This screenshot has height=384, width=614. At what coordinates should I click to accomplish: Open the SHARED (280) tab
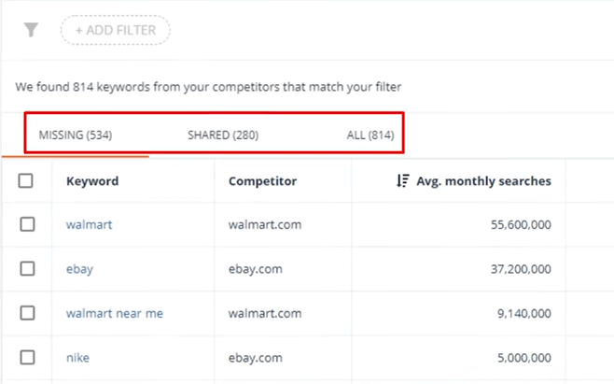point(223,135)
